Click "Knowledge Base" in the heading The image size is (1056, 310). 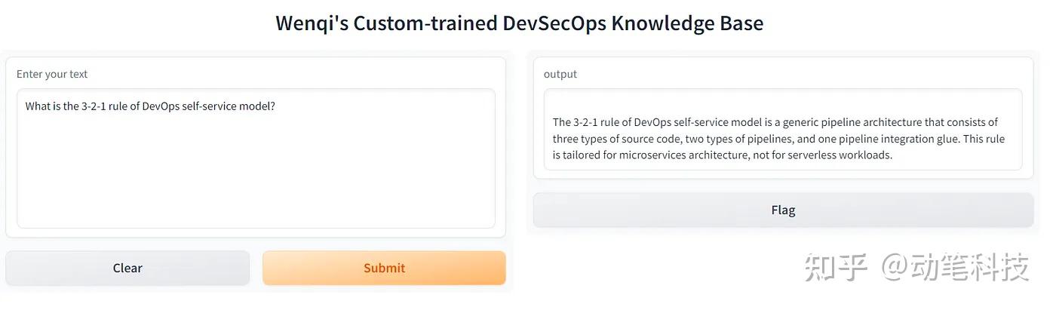(687, 23)
